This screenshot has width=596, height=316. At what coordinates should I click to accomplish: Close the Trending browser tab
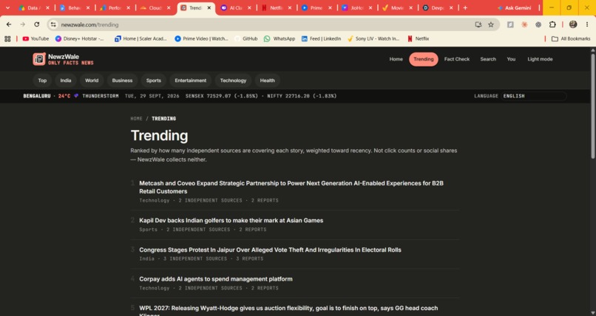coord(209,7)
